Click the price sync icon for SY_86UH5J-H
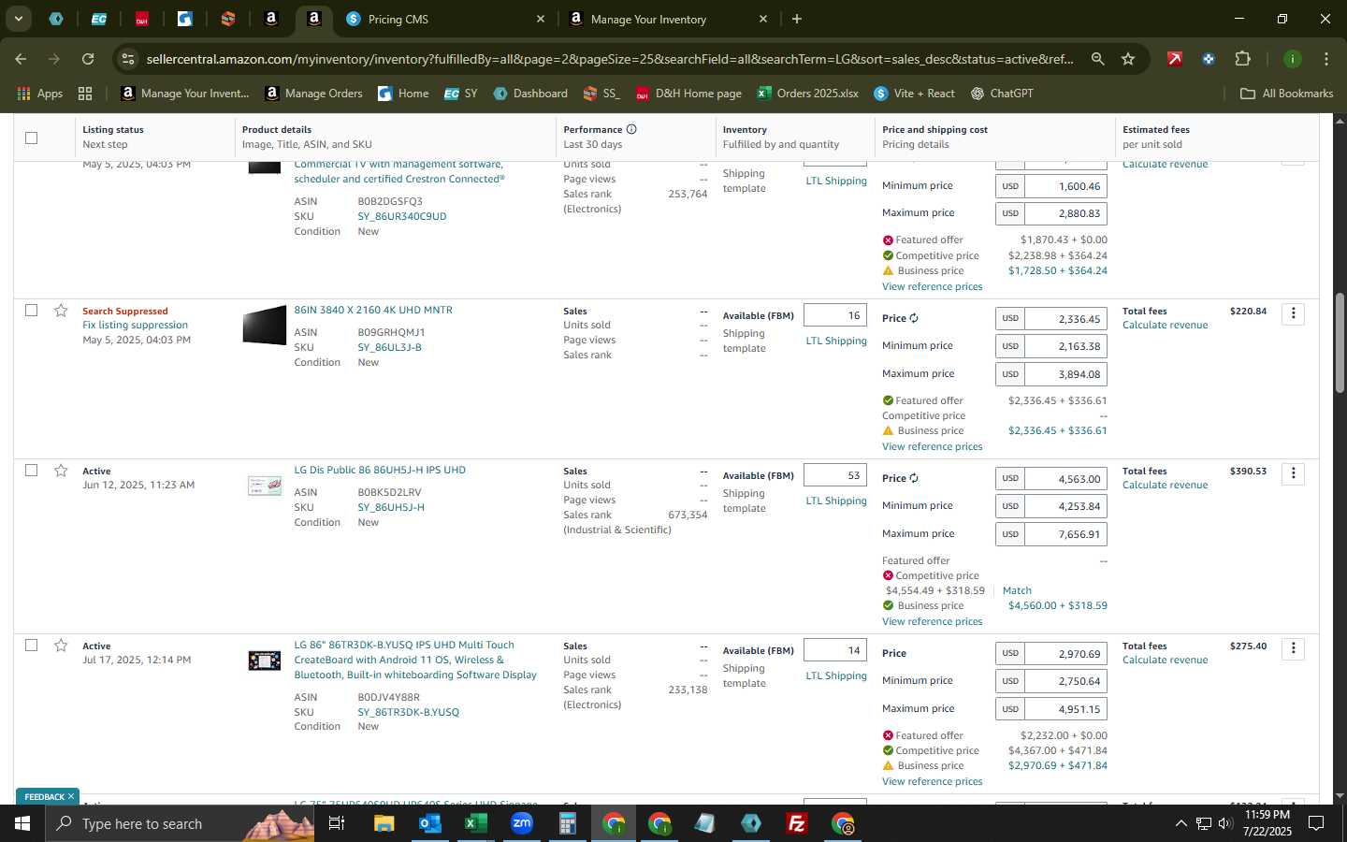Viewport: 1347px width, 842px height. point(914,478)
